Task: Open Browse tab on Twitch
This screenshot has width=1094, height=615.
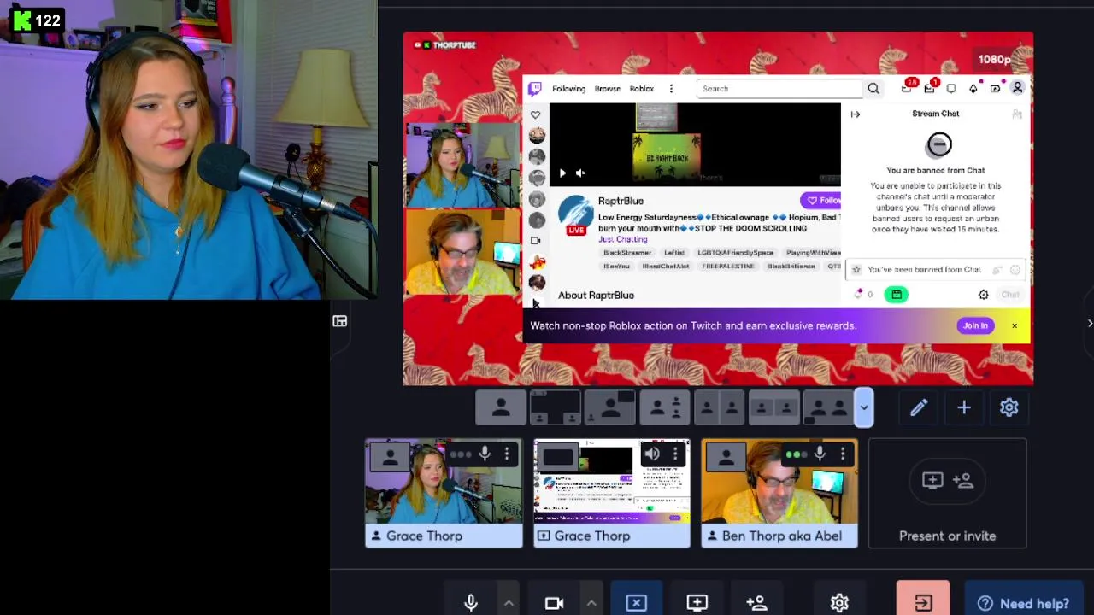Action: point(608,89)
